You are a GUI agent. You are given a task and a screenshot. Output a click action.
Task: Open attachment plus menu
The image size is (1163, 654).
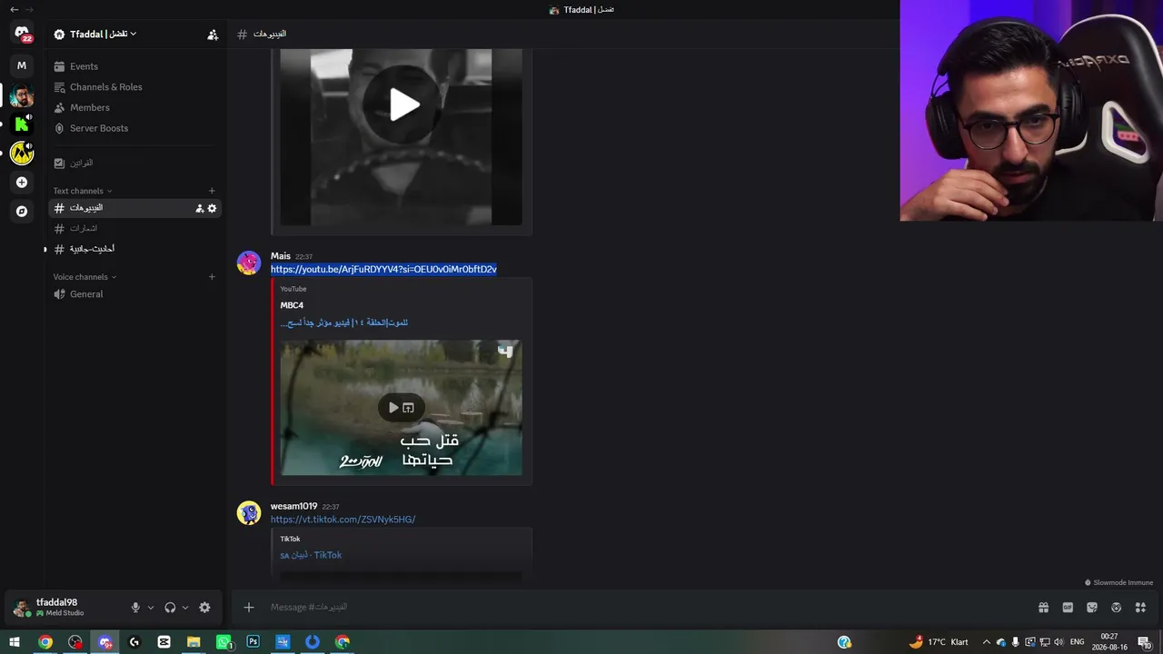(x=249, y=608)
